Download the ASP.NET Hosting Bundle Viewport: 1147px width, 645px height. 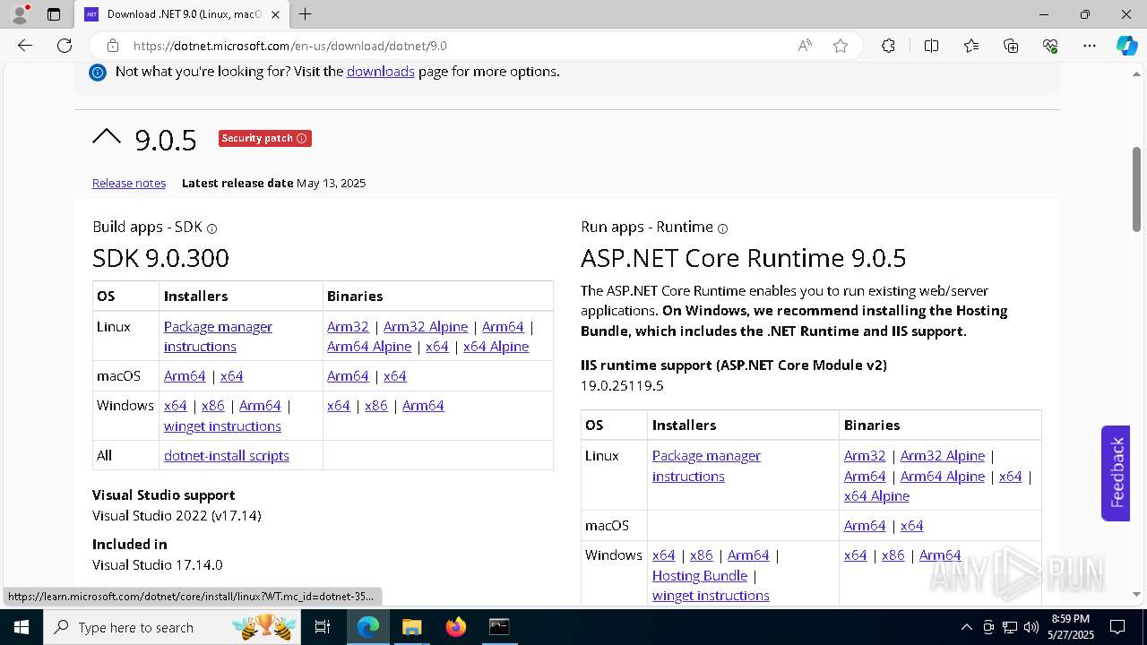tap(700, 576)
